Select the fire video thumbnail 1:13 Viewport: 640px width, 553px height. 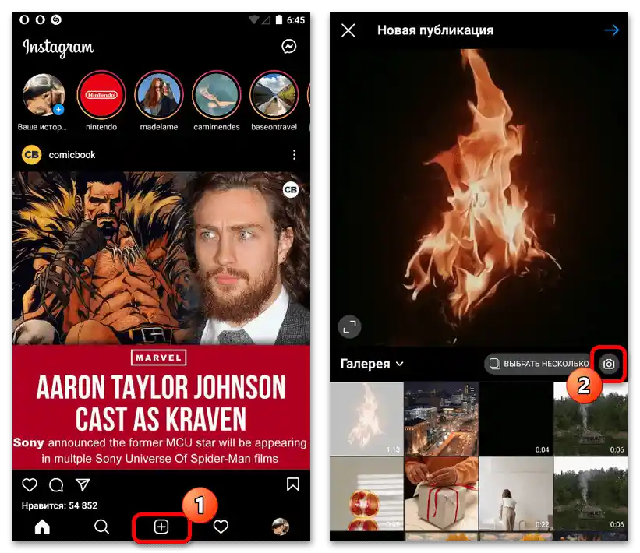click(x=366, y=419)
